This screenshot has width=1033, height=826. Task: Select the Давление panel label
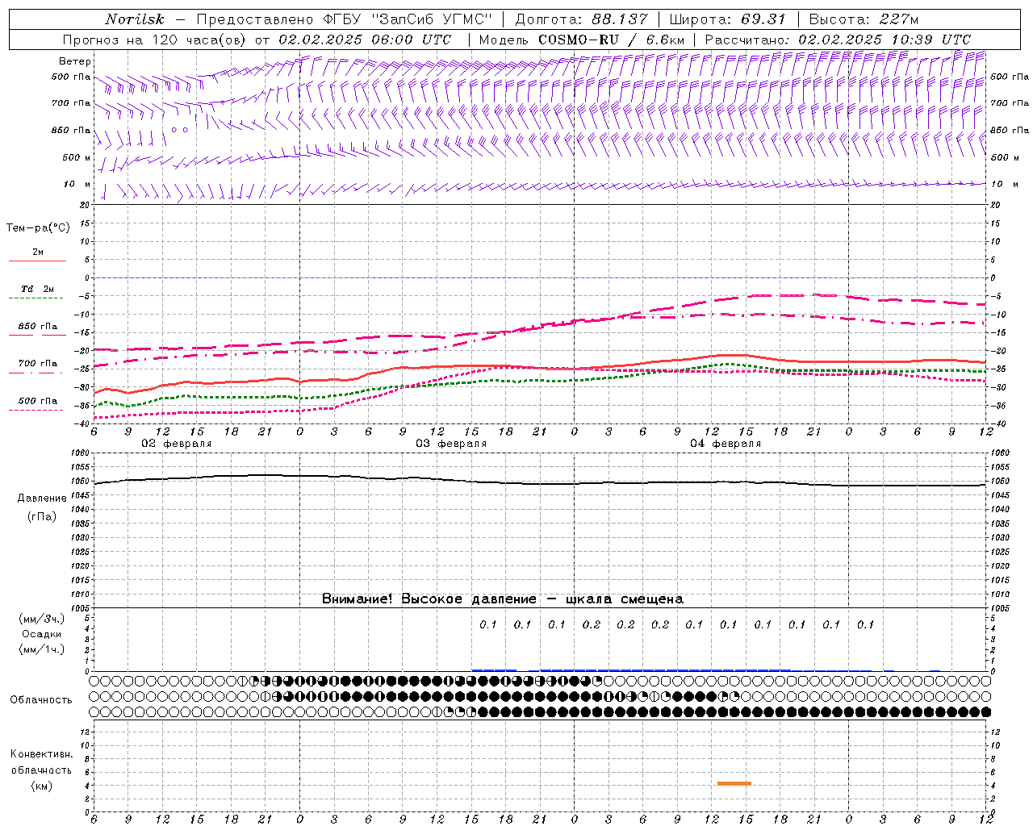pyautogui.click(x=42, y=499)
